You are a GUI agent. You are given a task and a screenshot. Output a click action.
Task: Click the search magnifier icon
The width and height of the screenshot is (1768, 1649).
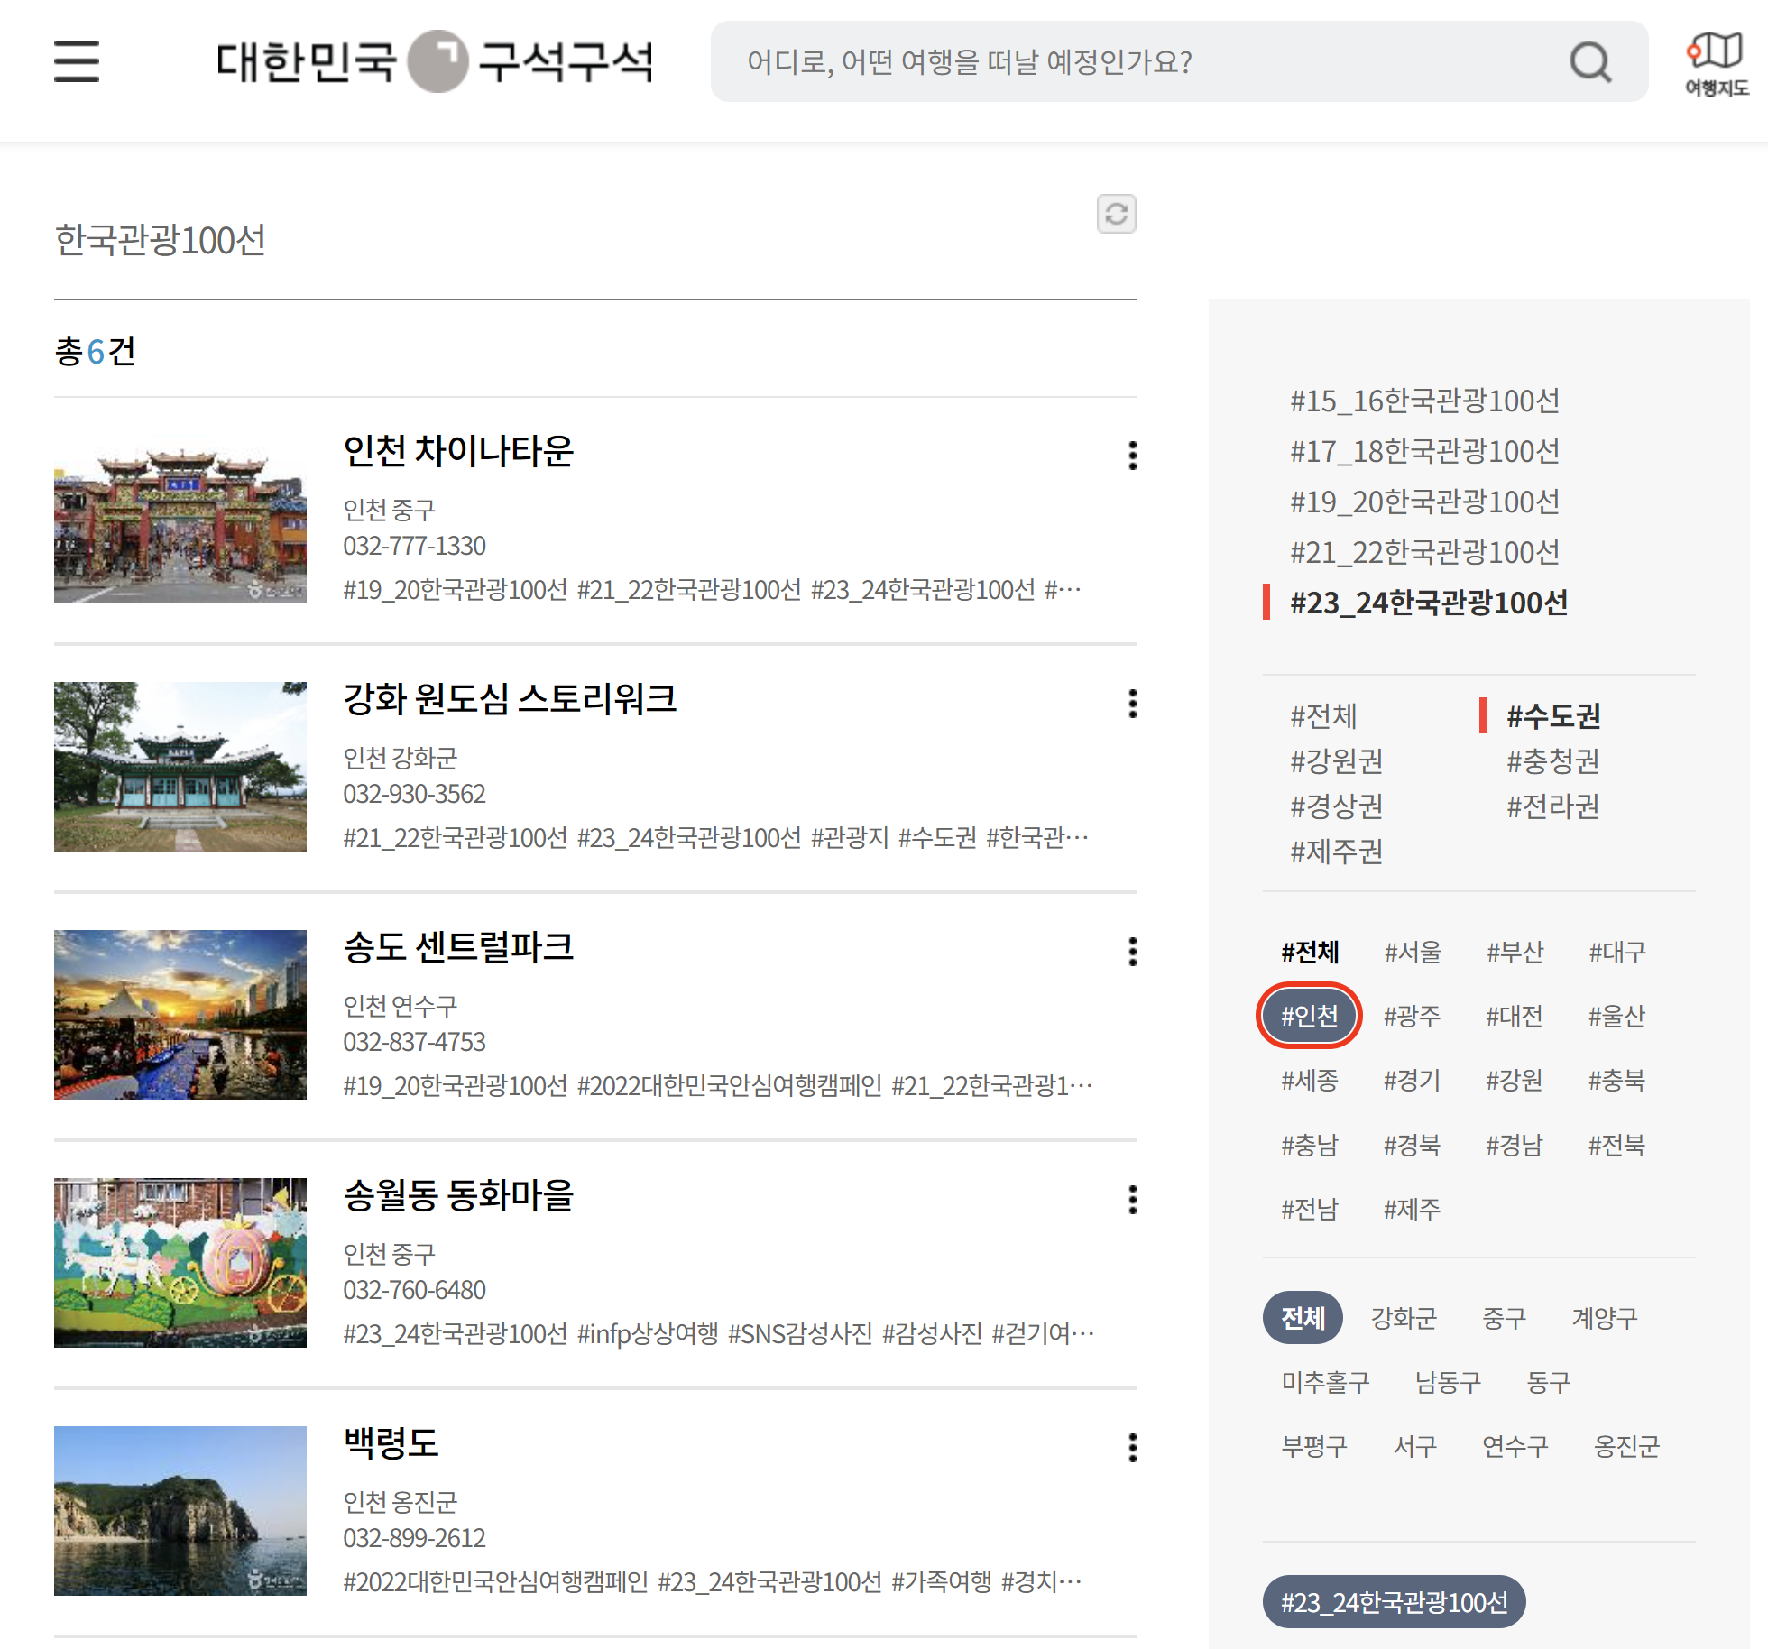click(1589, 62)
